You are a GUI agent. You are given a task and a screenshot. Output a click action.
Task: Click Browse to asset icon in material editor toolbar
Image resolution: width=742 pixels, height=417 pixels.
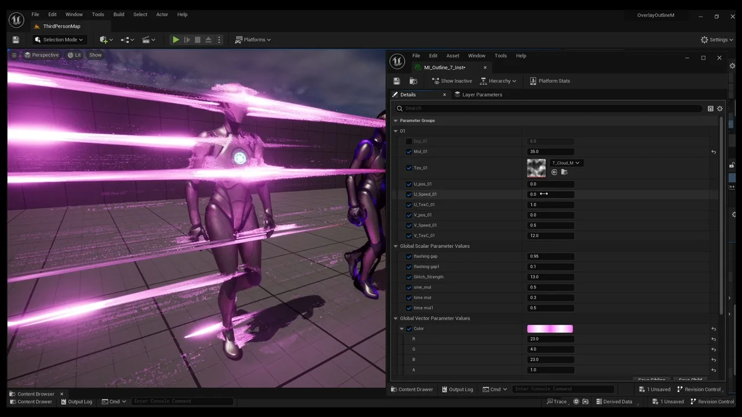[413, 81]
